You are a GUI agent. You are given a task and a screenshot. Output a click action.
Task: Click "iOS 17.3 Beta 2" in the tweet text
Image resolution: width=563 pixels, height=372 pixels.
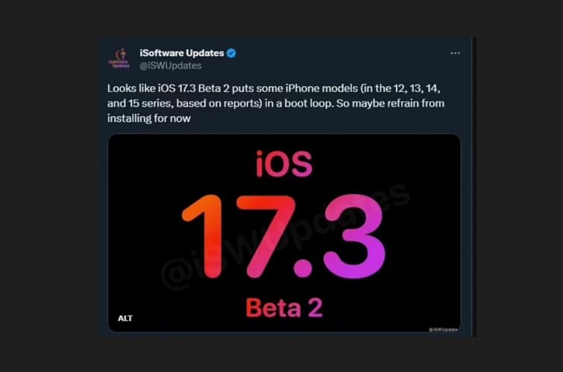pos(193,89)
